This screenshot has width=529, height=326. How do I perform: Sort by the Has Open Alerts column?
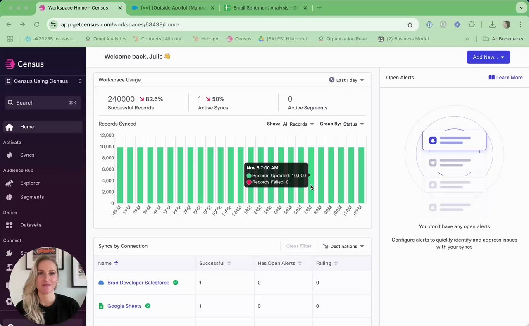(x=280, y=263)
